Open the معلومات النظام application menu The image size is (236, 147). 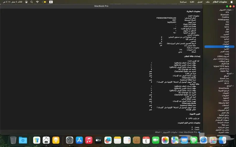click(x=220, y=2)
